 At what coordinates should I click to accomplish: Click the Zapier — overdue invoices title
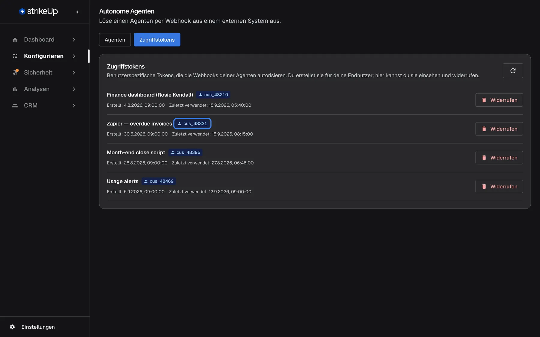(x=139, y=124)
